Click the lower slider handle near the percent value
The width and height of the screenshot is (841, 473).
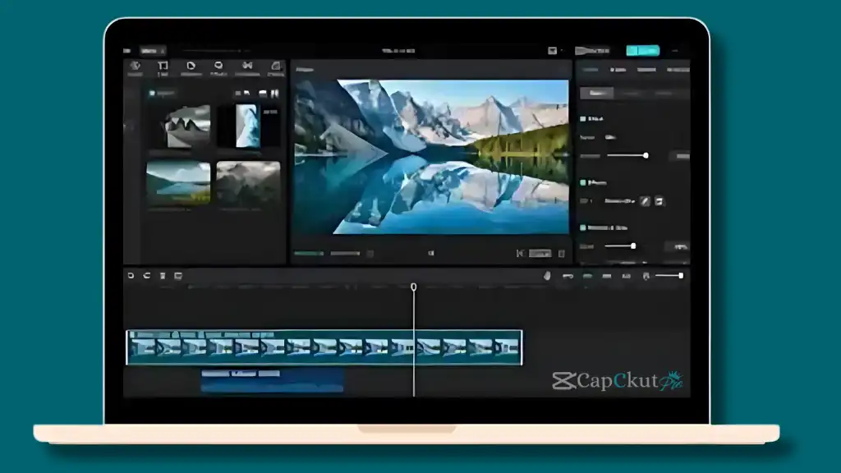633,246
